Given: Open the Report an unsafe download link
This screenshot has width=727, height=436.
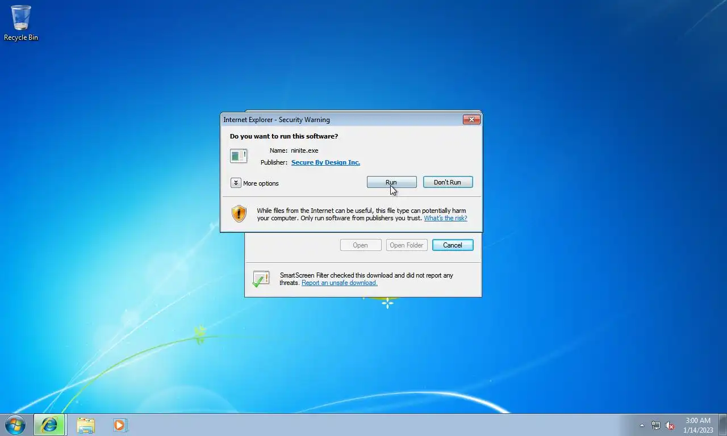Looking at the screenshot, I should 339,283.
